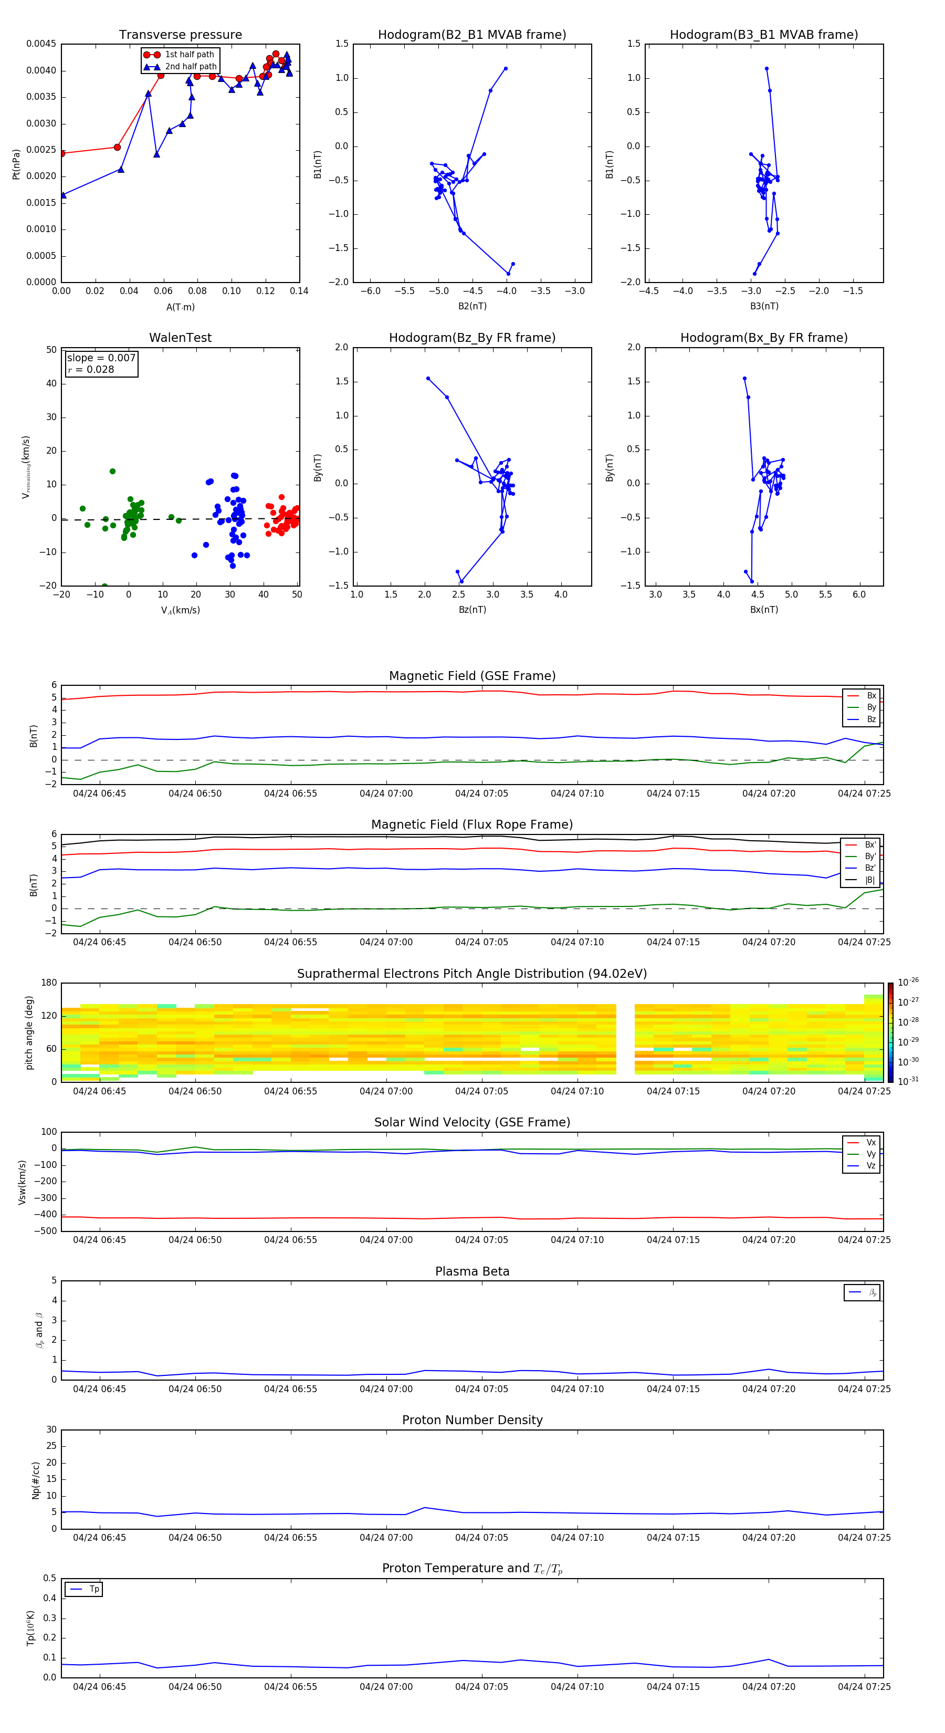
Task: Click the pitch angle color scale bar
Action: tap(890, 1032)
